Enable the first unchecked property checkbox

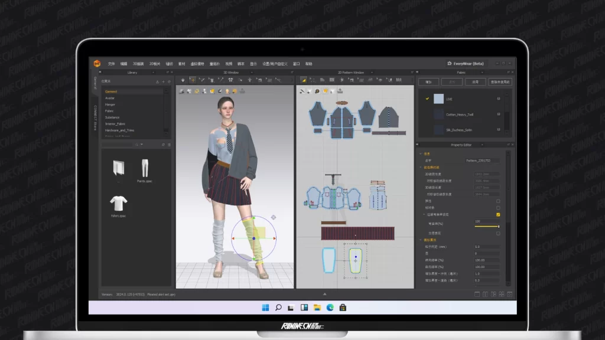(x=498, y=201)
